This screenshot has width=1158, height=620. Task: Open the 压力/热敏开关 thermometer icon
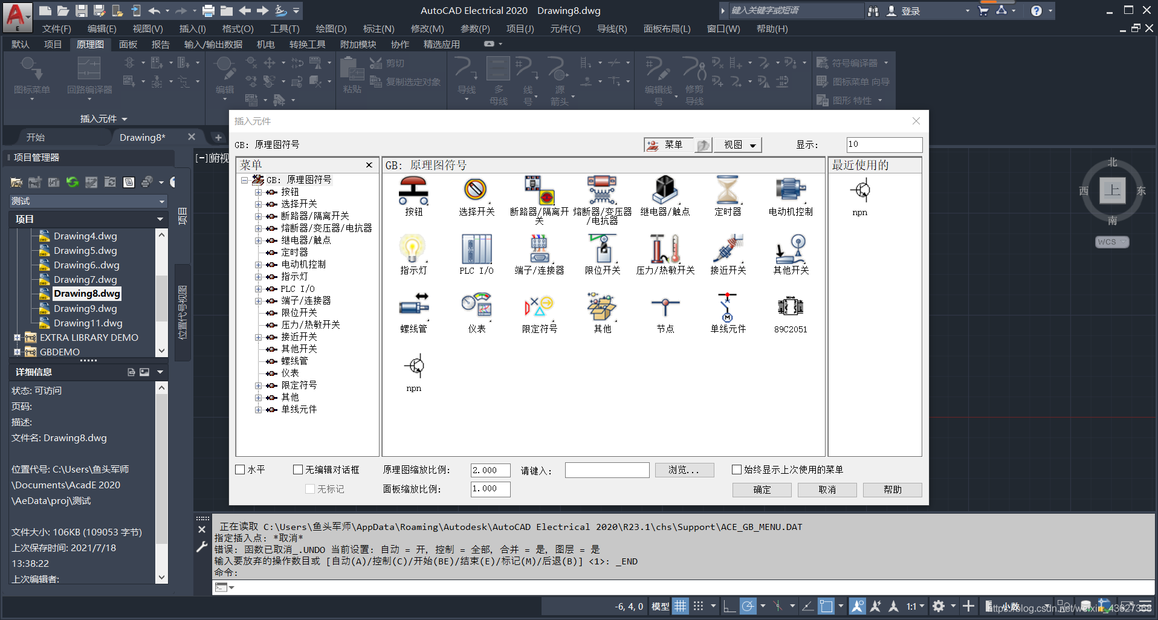tap(665, 248)
